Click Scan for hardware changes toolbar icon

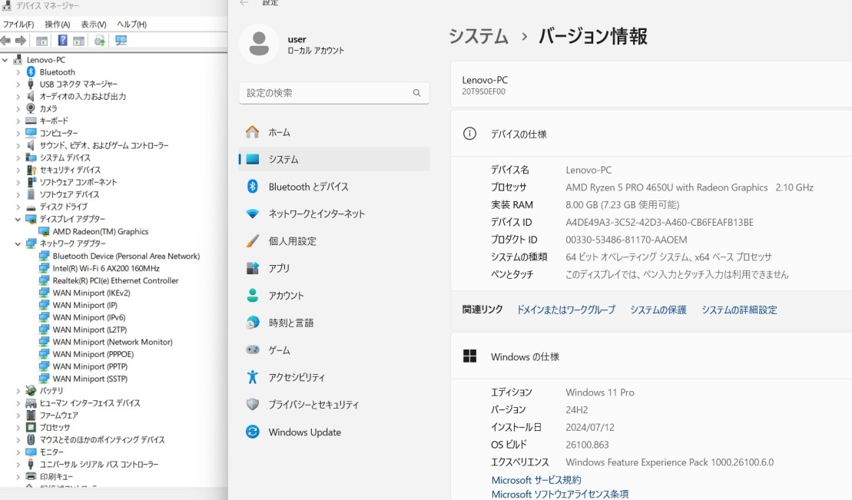point(121,41)
